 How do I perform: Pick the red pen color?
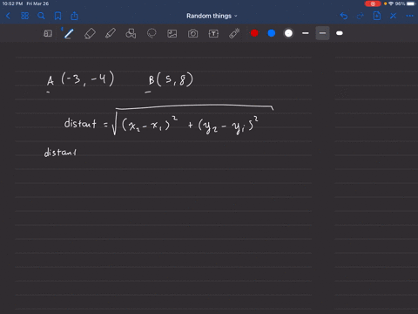click(x=254, y=33)
